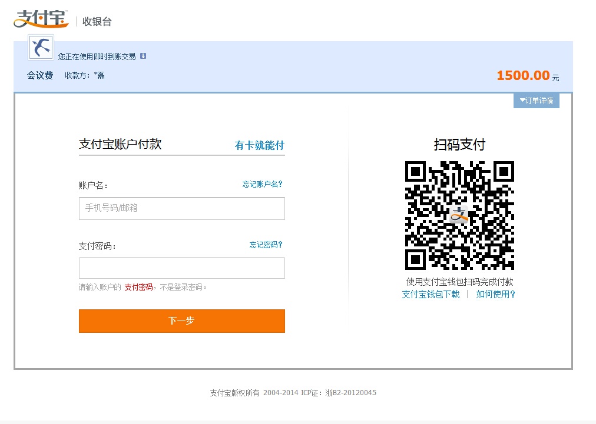Open the 如何使用? help link

pos(495,294)
